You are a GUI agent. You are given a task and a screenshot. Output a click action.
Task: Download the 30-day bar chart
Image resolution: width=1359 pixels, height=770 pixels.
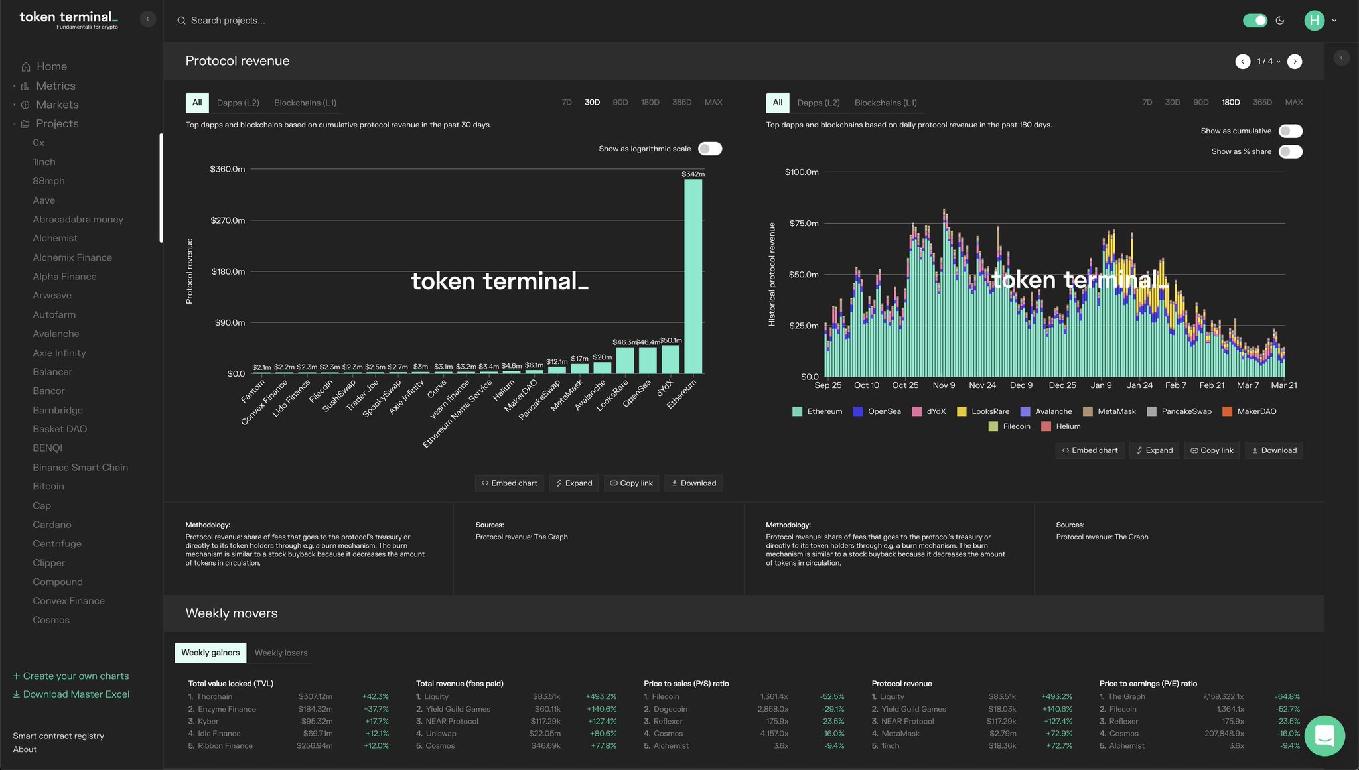pyautogui.click(x=694, y=483)
